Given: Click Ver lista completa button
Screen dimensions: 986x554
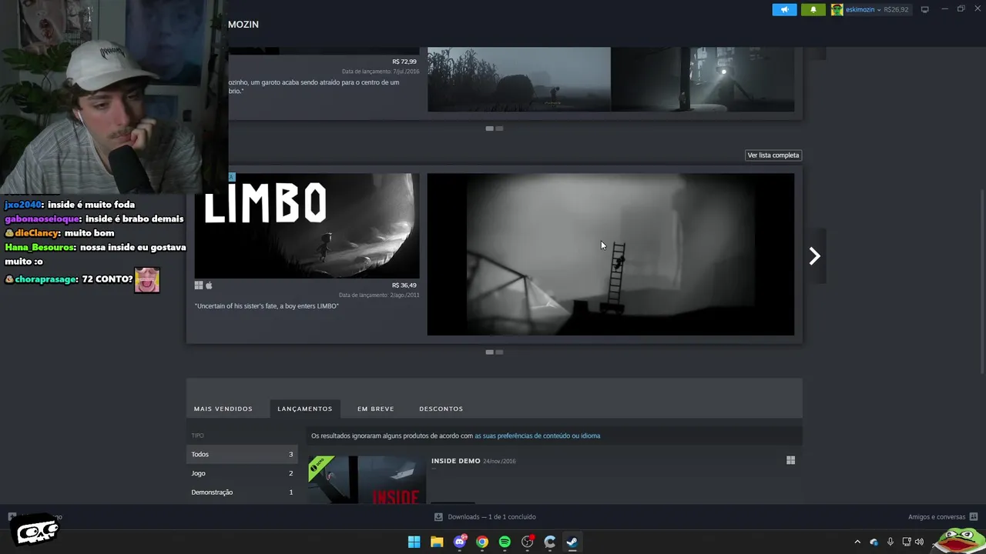Looking at the screenshot, I should (x=773, y=155).
